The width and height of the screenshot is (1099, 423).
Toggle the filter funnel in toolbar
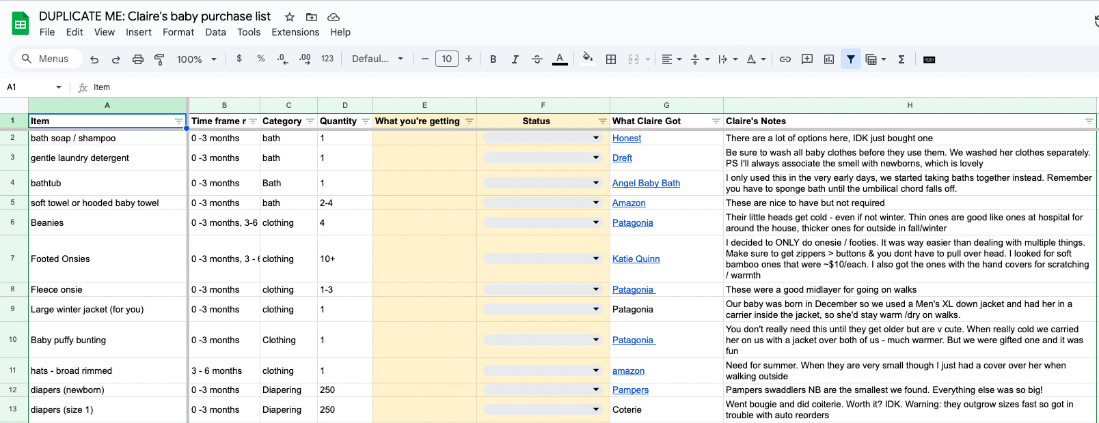coord(851,59)
